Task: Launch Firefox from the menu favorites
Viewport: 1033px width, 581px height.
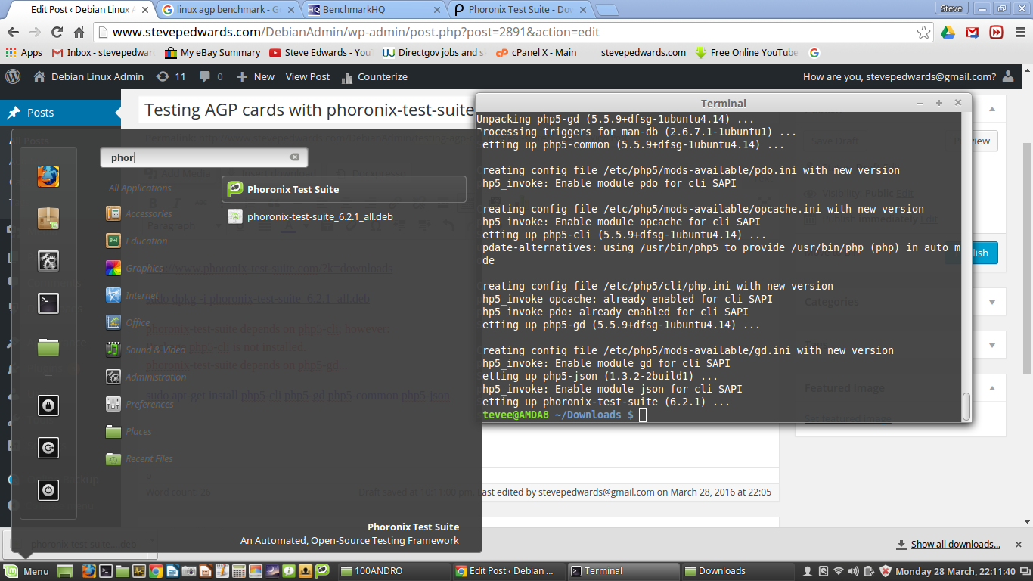Action: point(48,176)
